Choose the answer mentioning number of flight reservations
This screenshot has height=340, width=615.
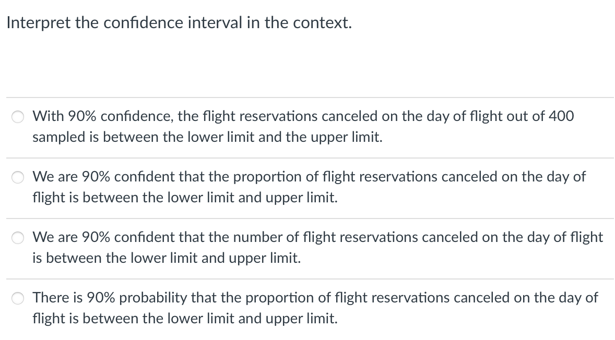(18, 238)
